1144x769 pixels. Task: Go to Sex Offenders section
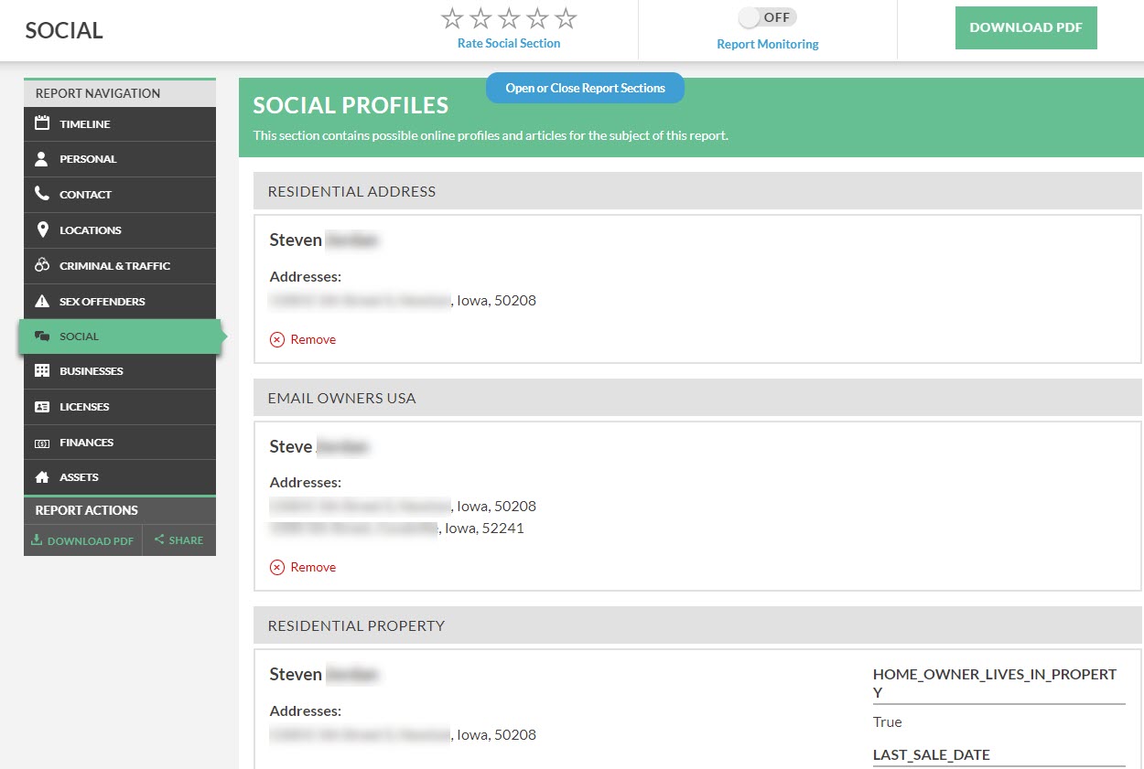pyautogui.click(x=120, y=302)
